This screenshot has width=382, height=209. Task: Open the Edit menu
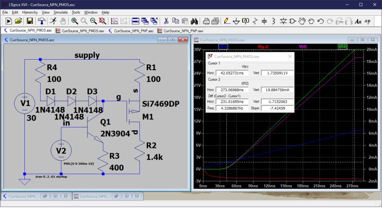(x=15, y=12)
